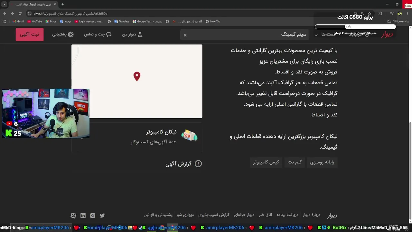Open دیواری شو footer link
This screenshot has height=232, width=412.
tap(185, 215)
